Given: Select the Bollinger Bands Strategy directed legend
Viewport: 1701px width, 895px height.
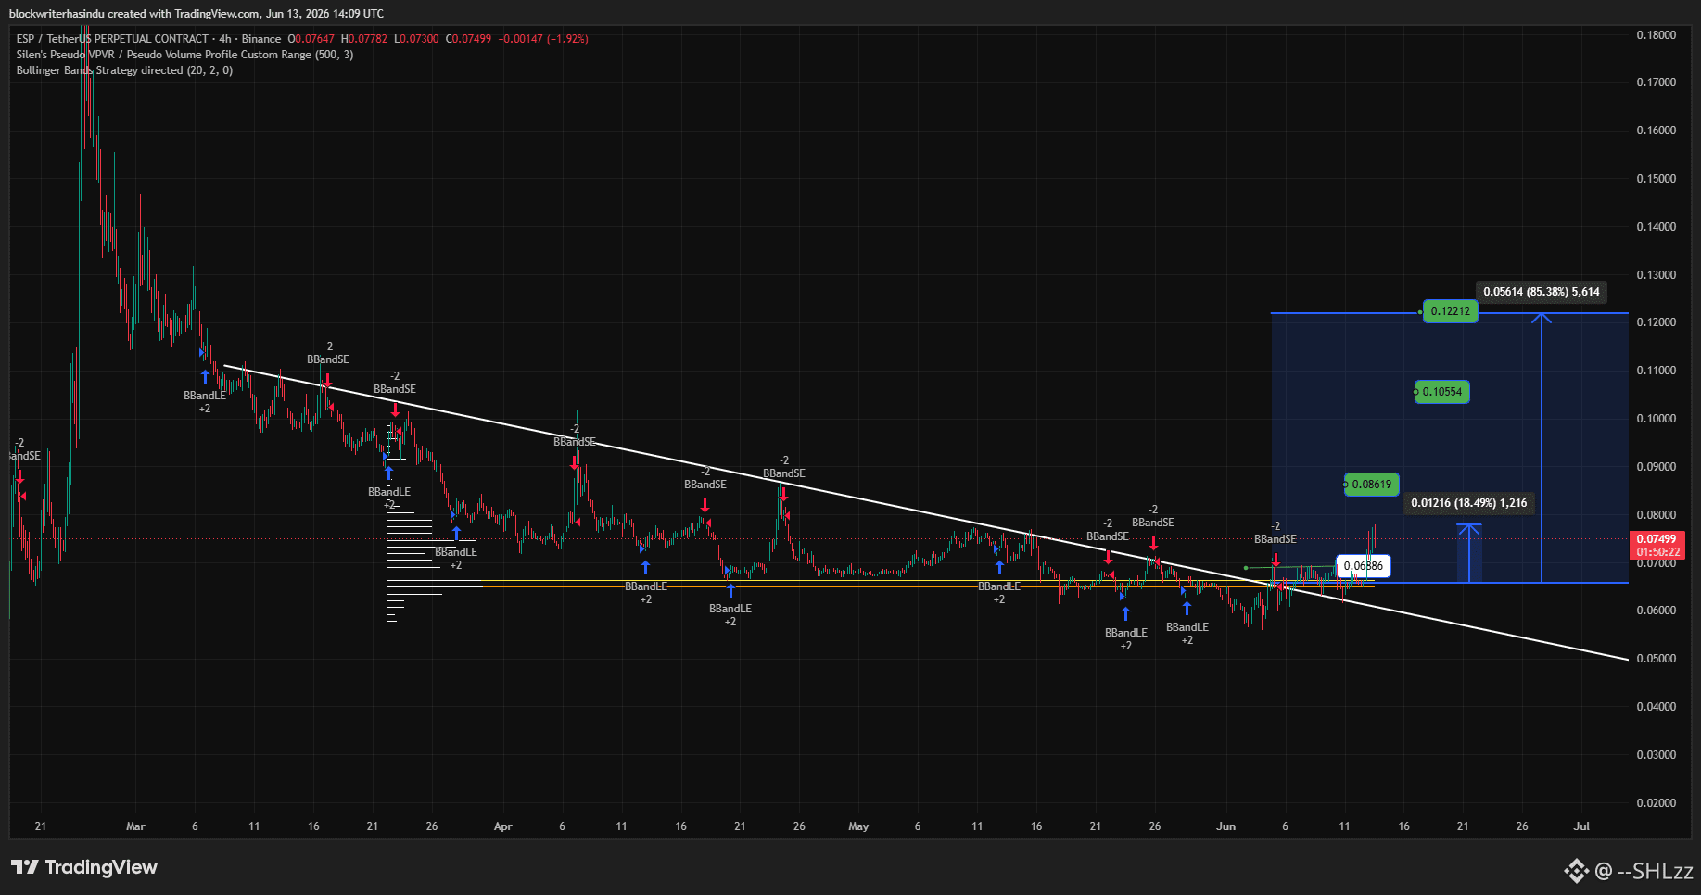Looking at the screenshot, I should click(x=124, y=70).
